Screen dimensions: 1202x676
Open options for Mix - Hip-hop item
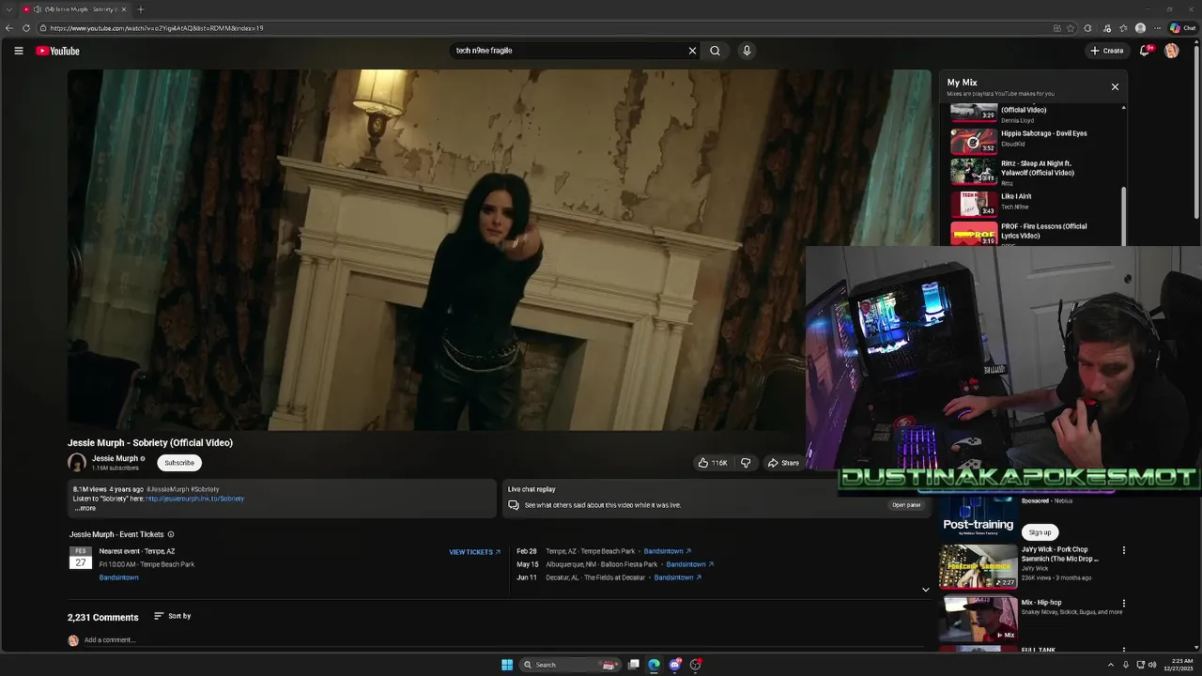tap(1123, 603)
